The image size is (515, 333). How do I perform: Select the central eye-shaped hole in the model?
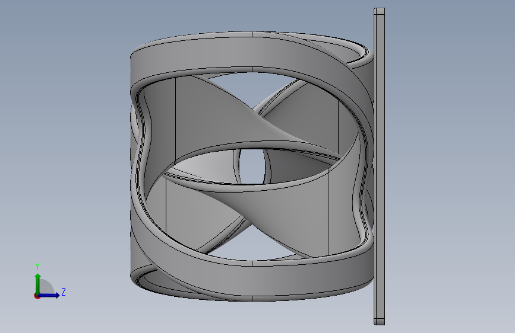tap(252, 166)
